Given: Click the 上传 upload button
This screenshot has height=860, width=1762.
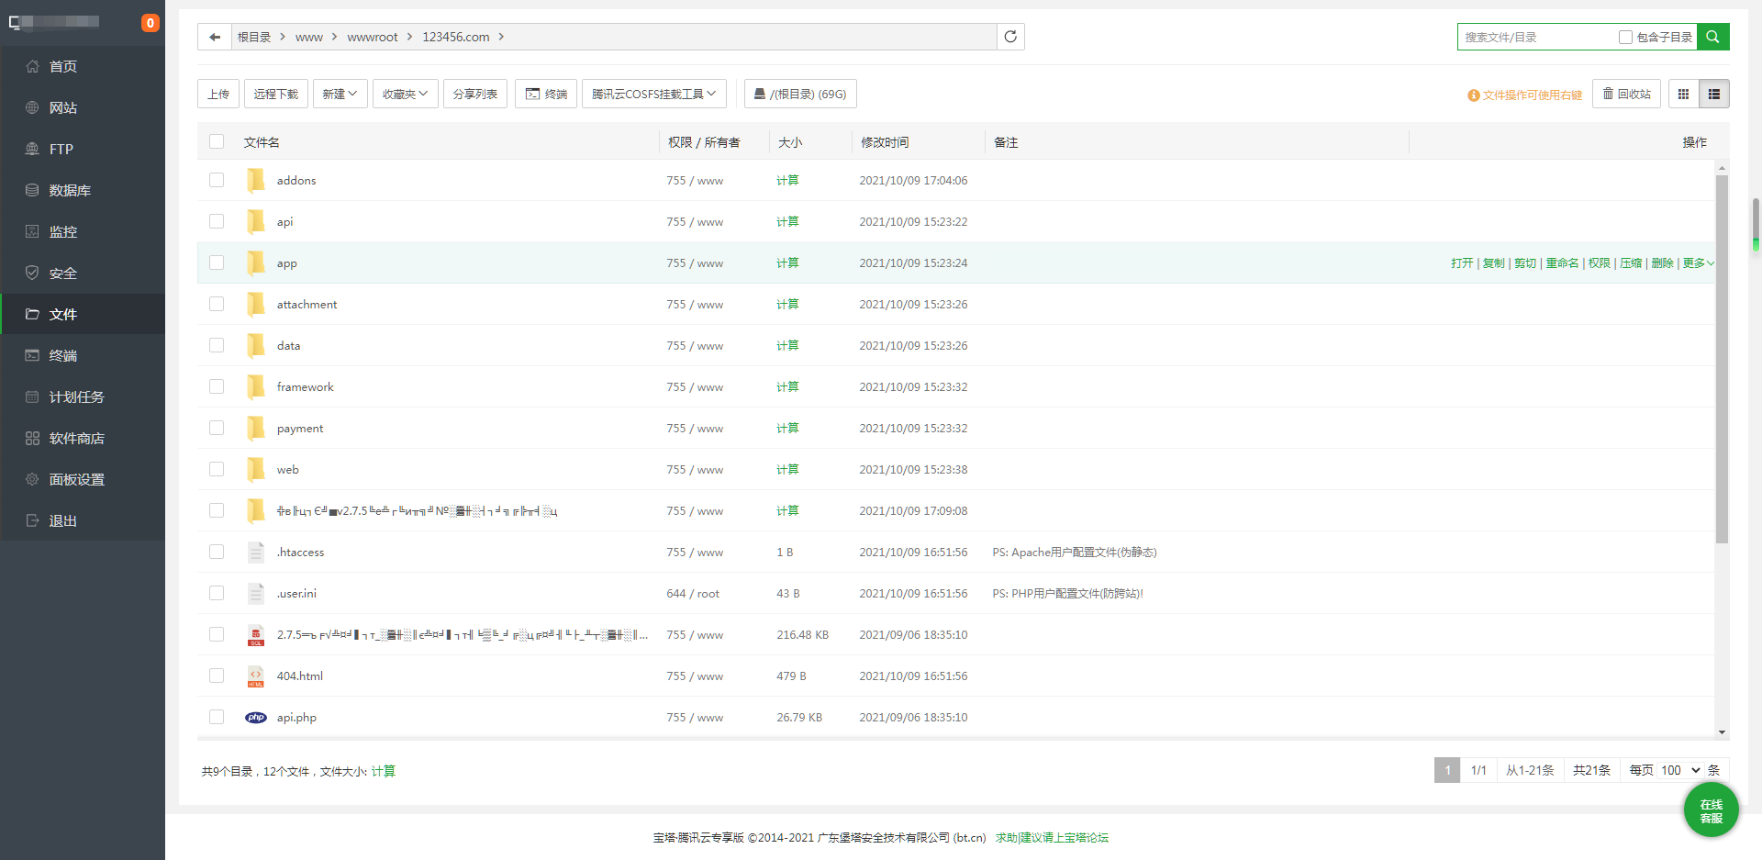Looking at the screenshot, I should pyautogui.click(x=218, y=94).
